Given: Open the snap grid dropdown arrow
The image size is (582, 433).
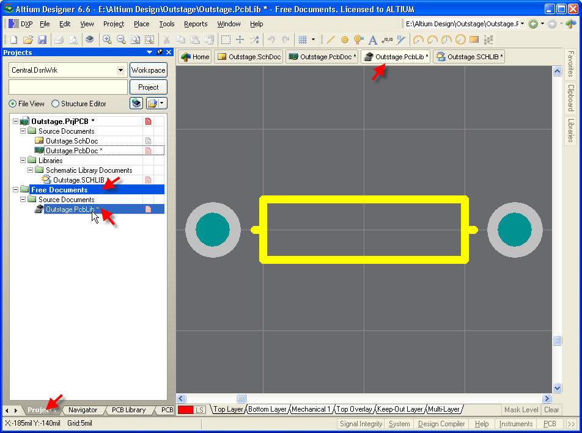Looking at the screenshot, I should (x=313, y=40).
